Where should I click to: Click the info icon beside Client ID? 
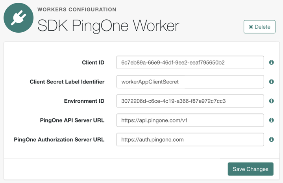[x=271, y=63]
